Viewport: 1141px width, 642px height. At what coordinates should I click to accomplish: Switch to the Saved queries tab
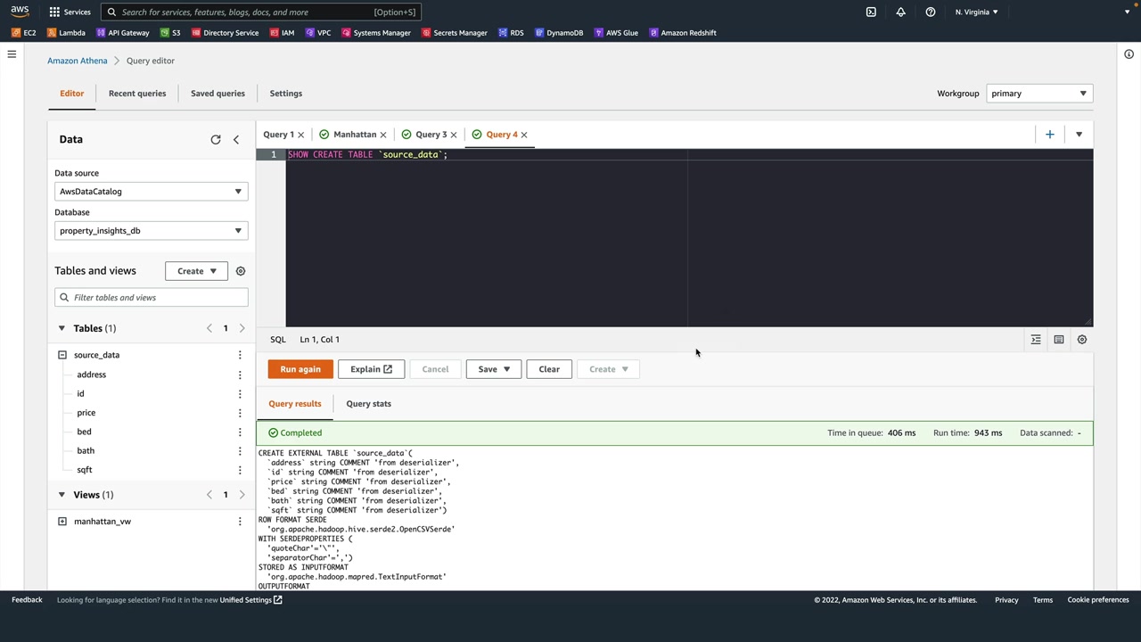(x=218, y=94)
